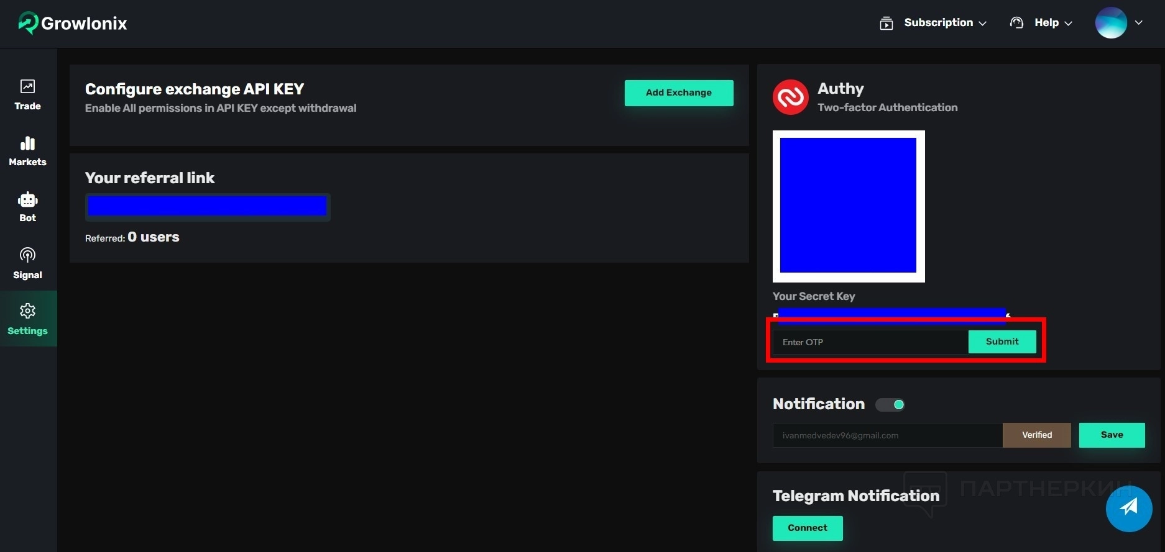
Task: Open the Telegram chat bubble icon
Action: click(1129, 509)
